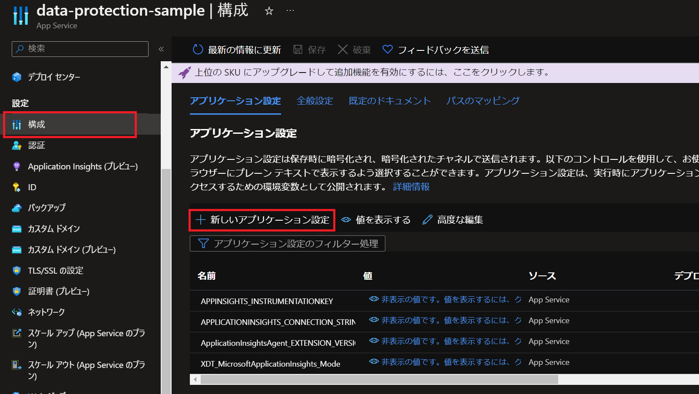Click the バックアップ cloud icon
Viewport: 699px width, 394px height.
(x=17, y=208)
